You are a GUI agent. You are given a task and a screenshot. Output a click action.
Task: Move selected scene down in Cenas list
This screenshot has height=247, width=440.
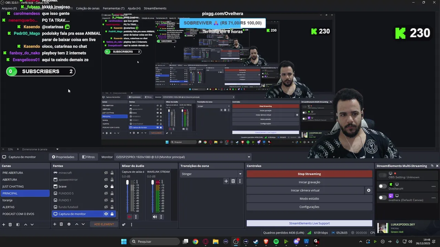[x=32, y=224]
